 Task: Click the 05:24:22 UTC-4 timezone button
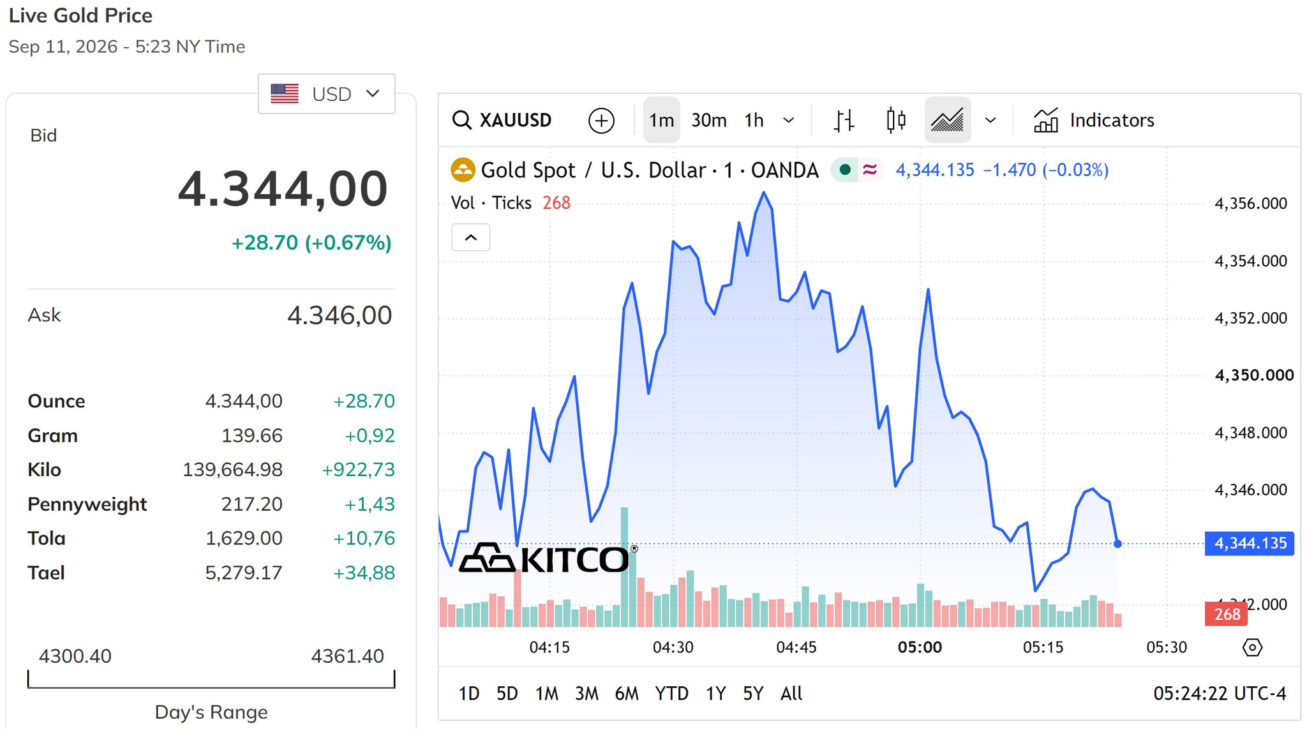coord(1220,693)
